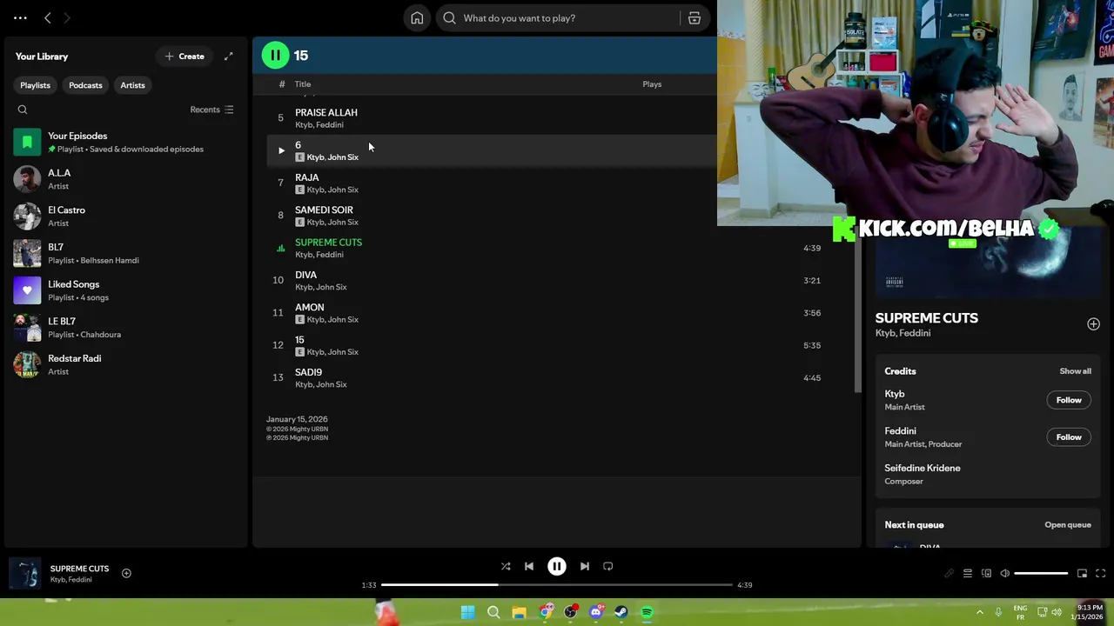This screenshot has height=626, width=1114.
Task: Open File Explorer from taskbar
Action: [x=519, y=612]
